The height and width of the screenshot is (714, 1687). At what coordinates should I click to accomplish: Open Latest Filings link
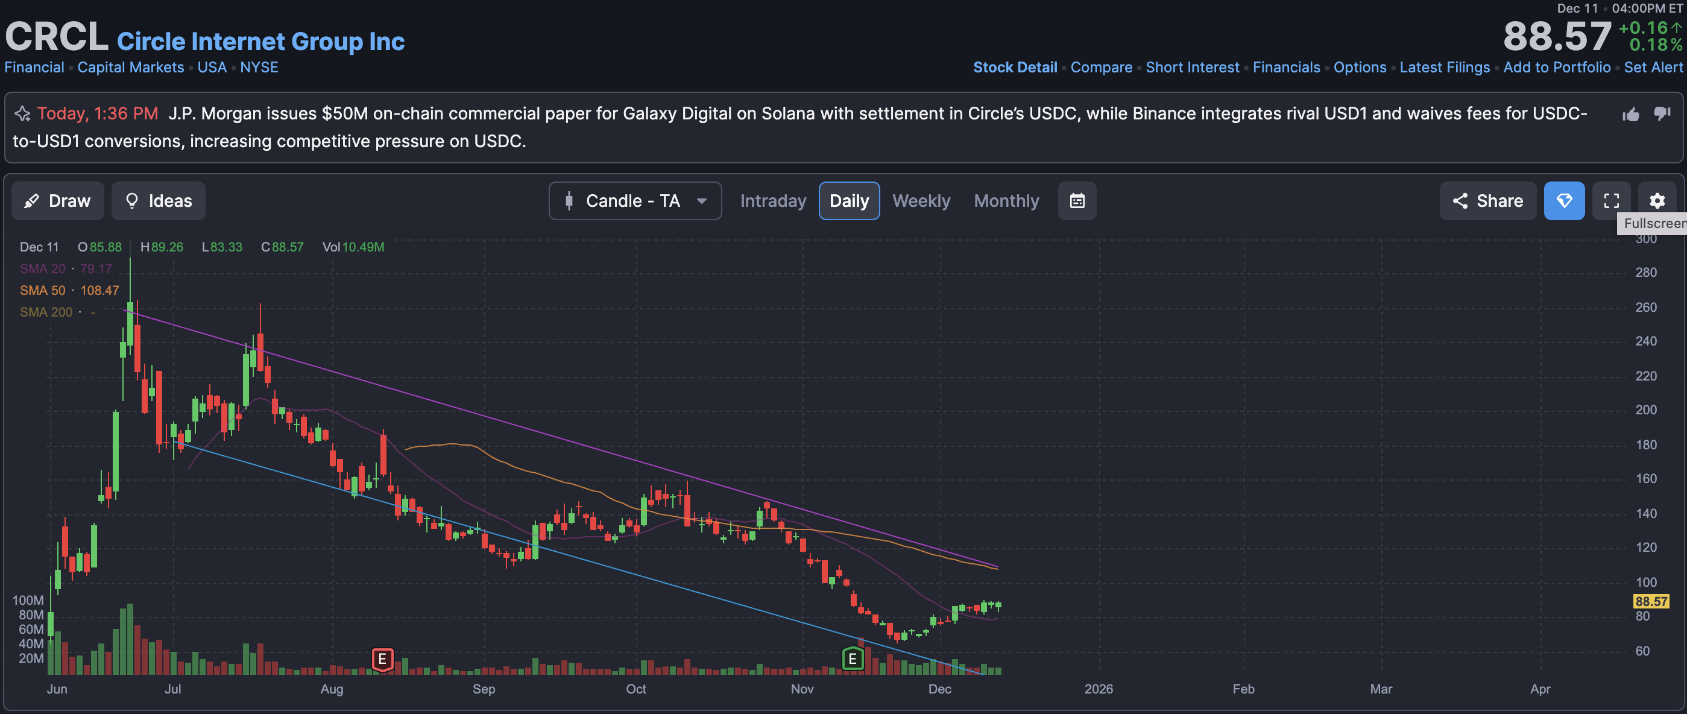coord(1444,68)
